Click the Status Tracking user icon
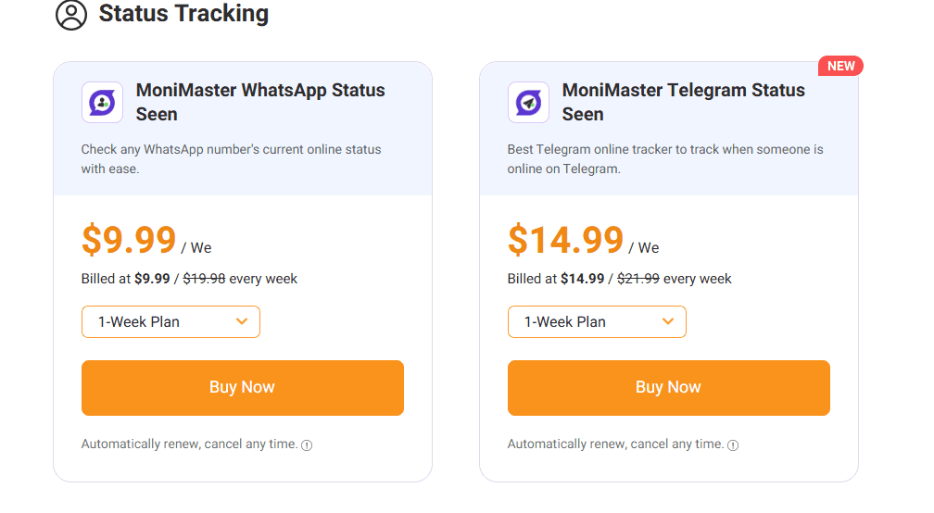 pos(71,15)
